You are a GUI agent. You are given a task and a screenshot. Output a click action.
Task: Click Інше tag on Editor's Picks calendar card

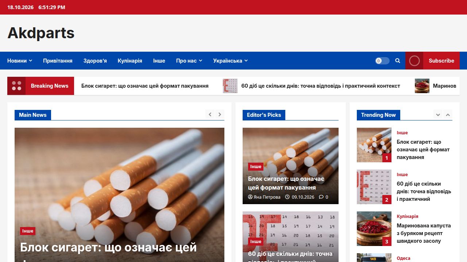coord(256,241)
